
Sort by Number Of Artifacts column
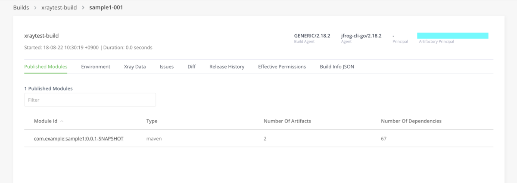[287, 121]
